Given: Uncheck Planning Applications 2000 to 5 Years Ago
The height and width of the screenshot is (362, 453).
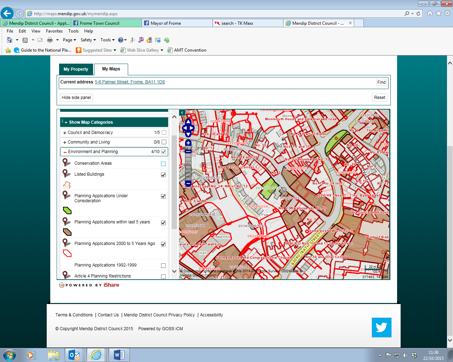Looking at the screenshot, I should [163, 244].
